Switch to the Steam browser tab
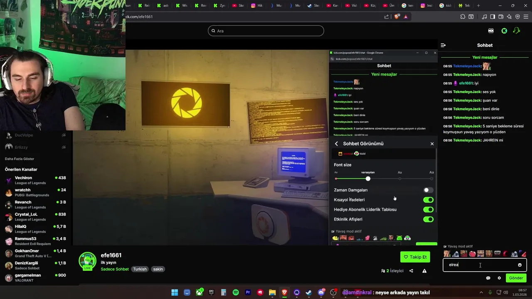Image resolution: width=532 pixels, height=299 pixels. pyautogui.click(x=314, y=6)
